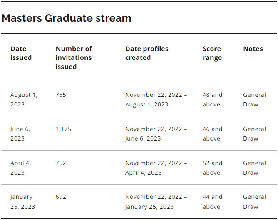Viewport: 278px width, 220px height.
Task: Click the 'Date profiles created' column header
Action: [x=147, y=53]
